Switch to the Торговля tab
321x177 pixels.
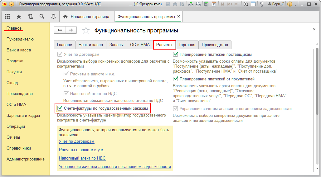pyautogui.click(x=187, y=45)
